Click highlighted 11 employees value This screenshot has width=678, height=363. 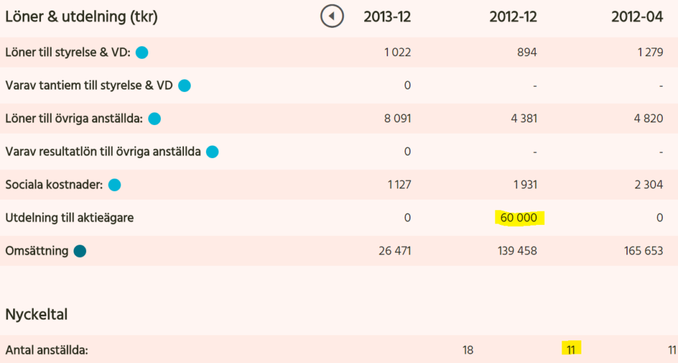571,349
